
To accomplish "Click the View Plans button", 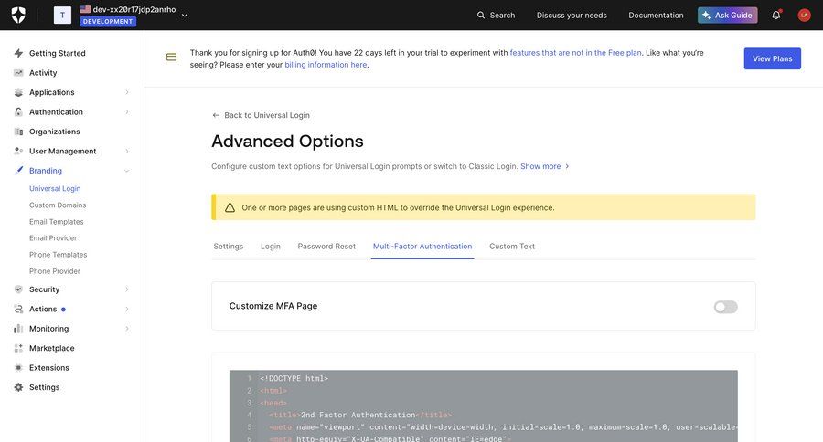I will [x=773, y=58].
